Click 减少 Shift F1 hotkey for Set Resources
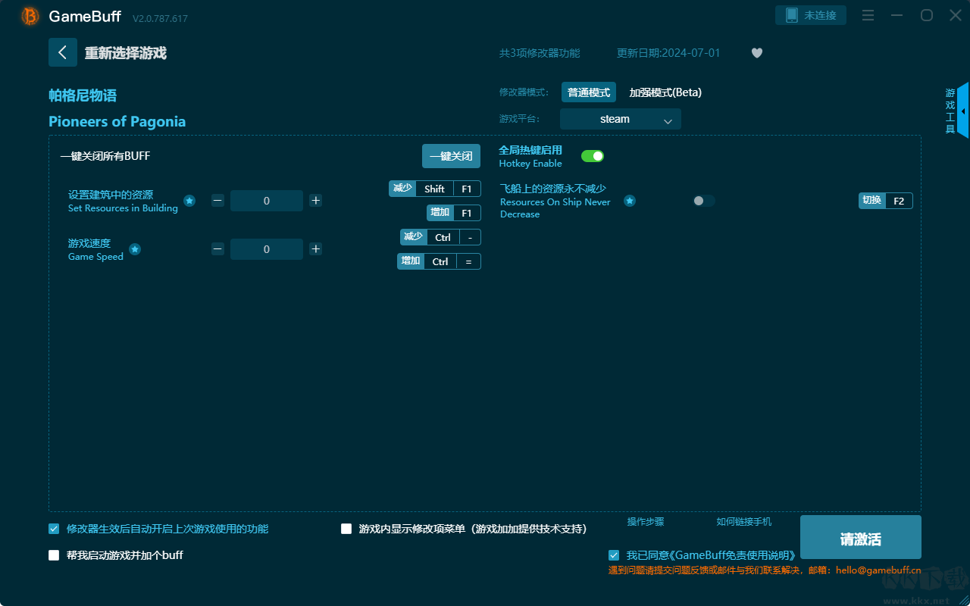970x606 pixels. 435,189
